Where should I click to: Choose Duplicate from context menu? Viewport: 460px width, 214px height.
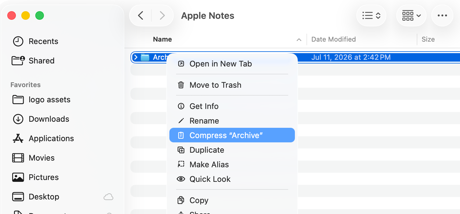pos(232,150)
